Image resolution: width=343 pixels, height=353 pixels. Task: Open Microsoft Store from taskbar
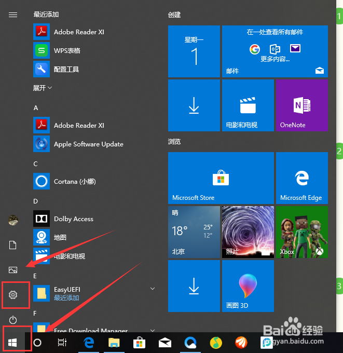click(139, 343)
